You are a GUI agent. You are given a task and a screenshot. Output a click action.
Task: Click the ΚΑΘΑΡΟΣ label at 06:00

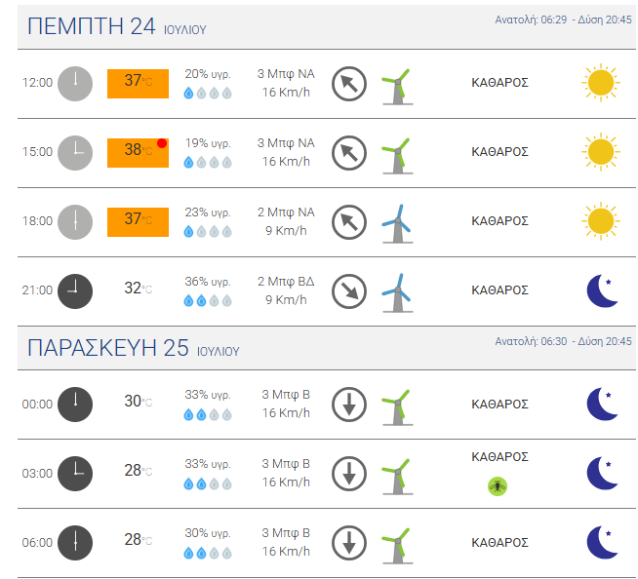pyautogui.click(x=499, y=542)
